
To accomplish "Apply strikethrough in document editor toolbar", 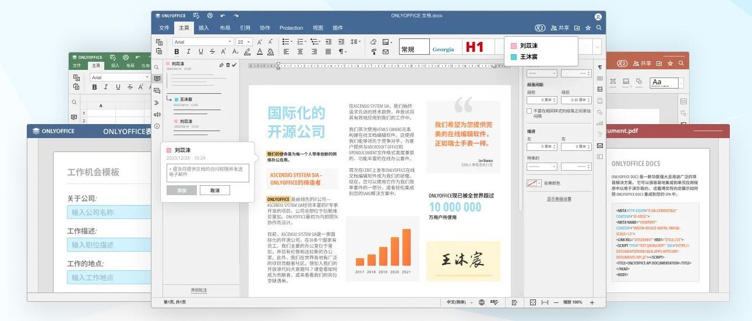I will (212, 52).
